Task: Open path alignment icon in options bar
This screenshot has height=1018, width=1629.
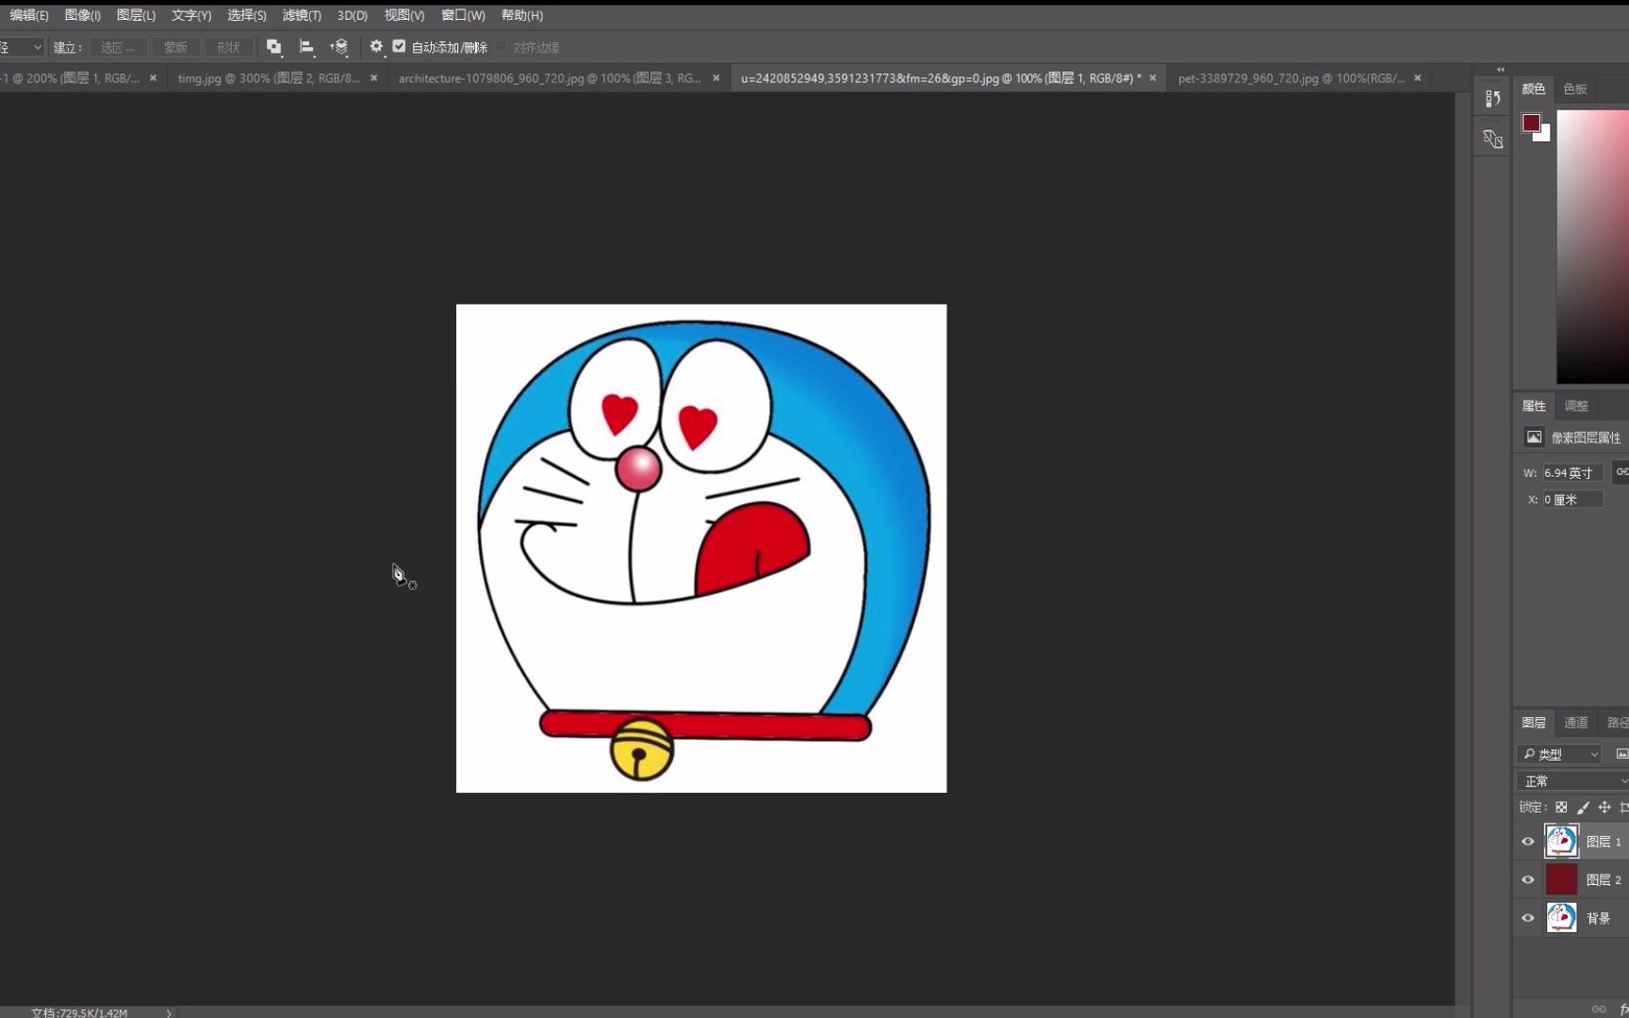Action: [306, 46]
